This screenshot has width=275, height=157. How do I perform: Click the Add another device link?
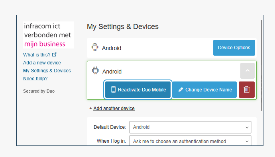tap(114, 109)
